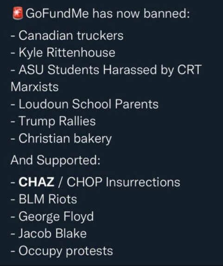Click the word 'Marxists'
The image size is (223, 266).
pyautogui.click(x=35, y=86)
